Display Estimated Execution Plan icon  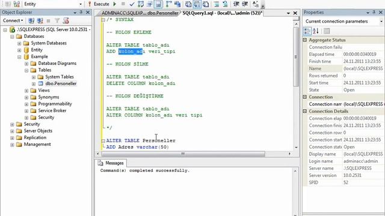point(141,4)
